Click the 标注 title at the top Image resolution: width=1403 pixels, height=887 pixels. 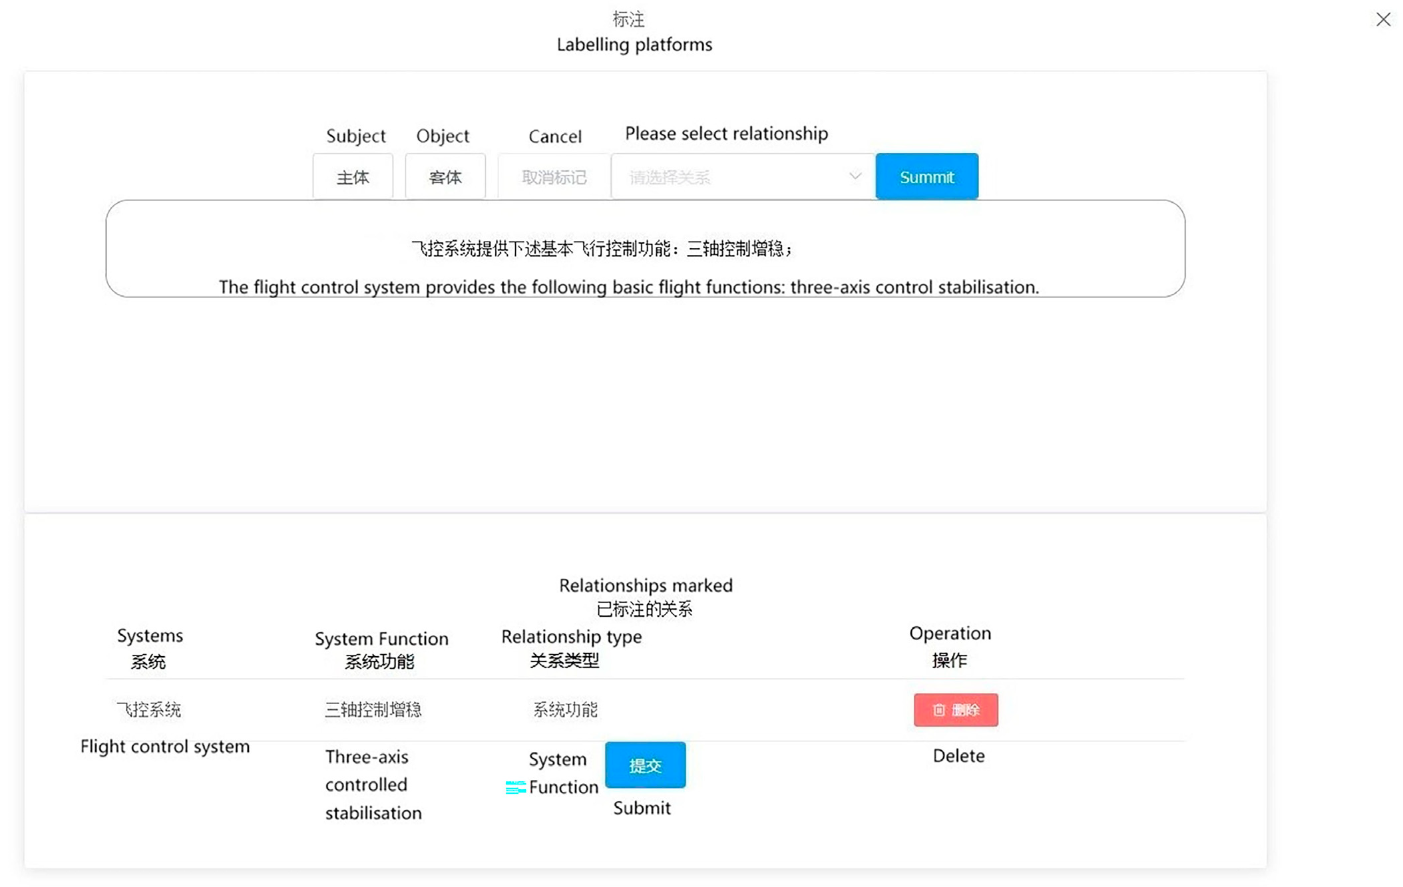(x=628, y=19)
